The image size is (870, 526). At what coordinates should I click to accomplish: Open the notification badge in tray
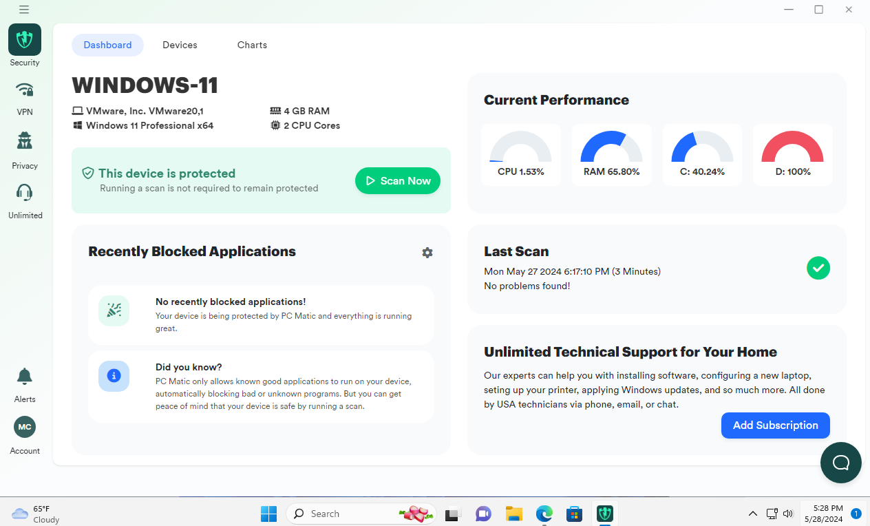[856, 514]
